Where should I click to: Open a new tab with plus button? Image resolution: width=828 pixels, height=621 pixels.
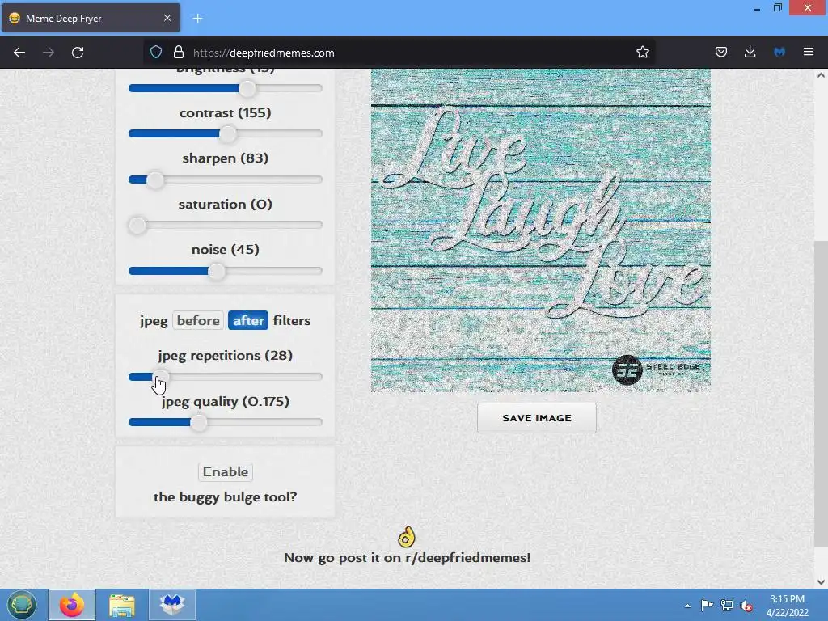(197, 19)
